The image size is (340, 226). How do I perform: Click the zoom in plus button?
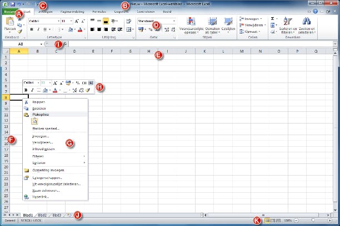[329, 220]
